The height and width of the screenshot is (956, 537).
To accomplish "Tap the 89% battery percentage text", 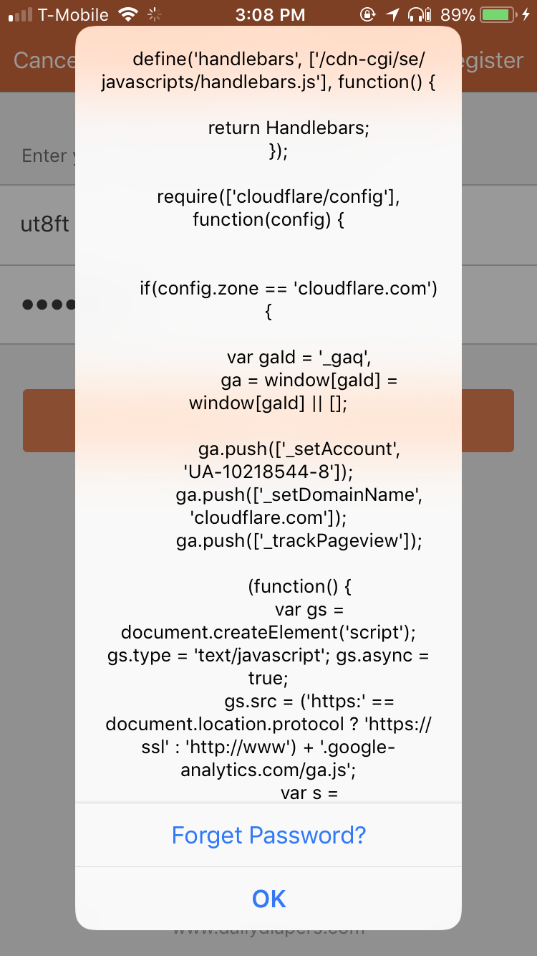I will [x=458, y=14].
